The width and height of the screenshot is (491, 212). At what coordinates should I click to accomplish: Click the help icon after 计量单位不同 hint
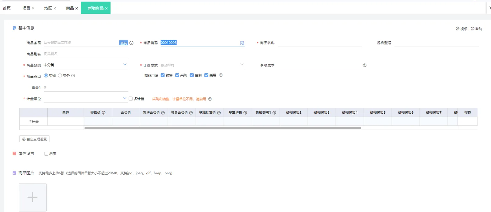tap(210, 99)
